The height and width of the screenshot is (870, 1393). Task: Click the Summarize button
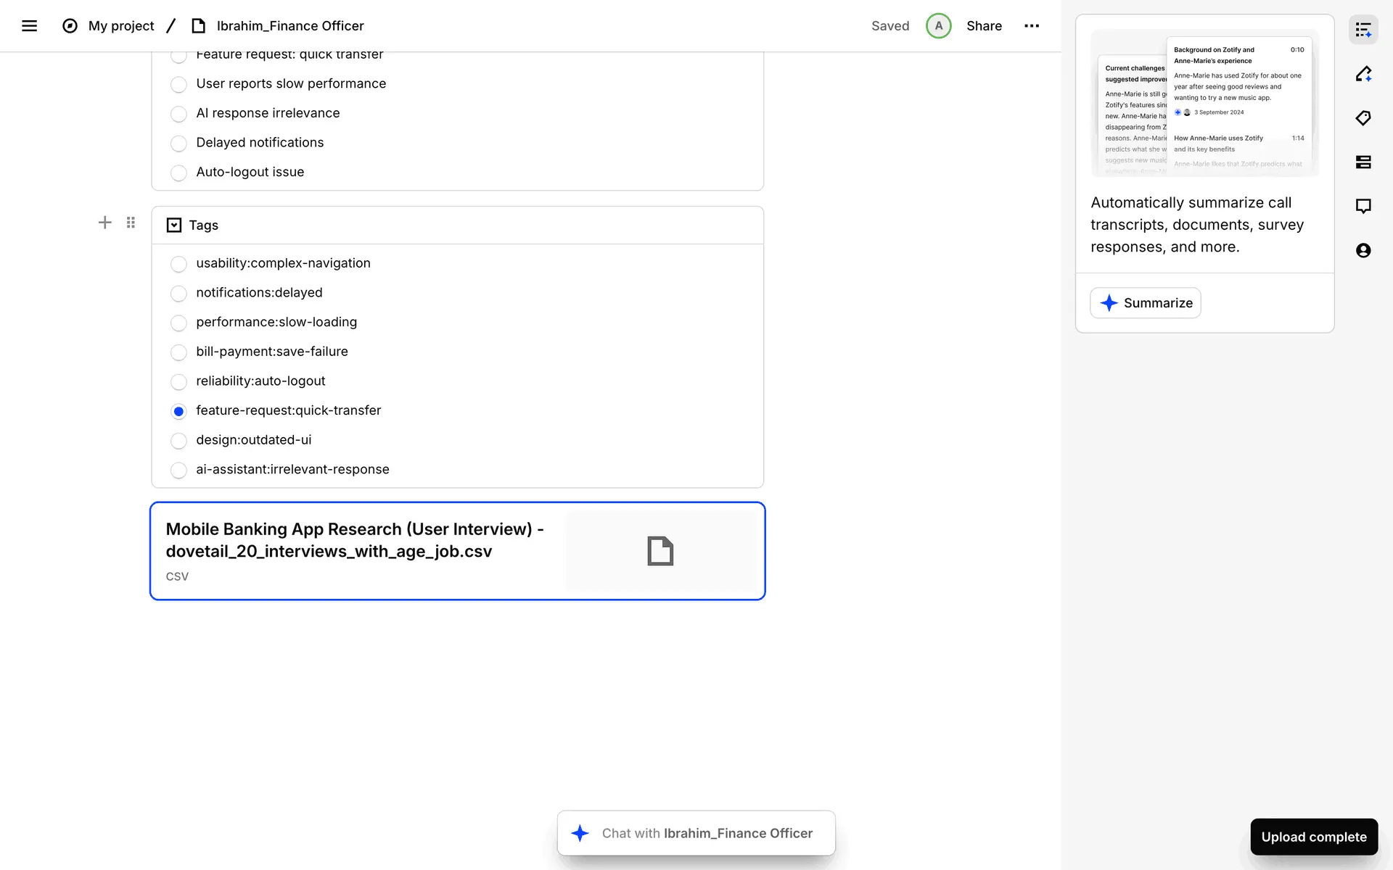coord(1145,303)
